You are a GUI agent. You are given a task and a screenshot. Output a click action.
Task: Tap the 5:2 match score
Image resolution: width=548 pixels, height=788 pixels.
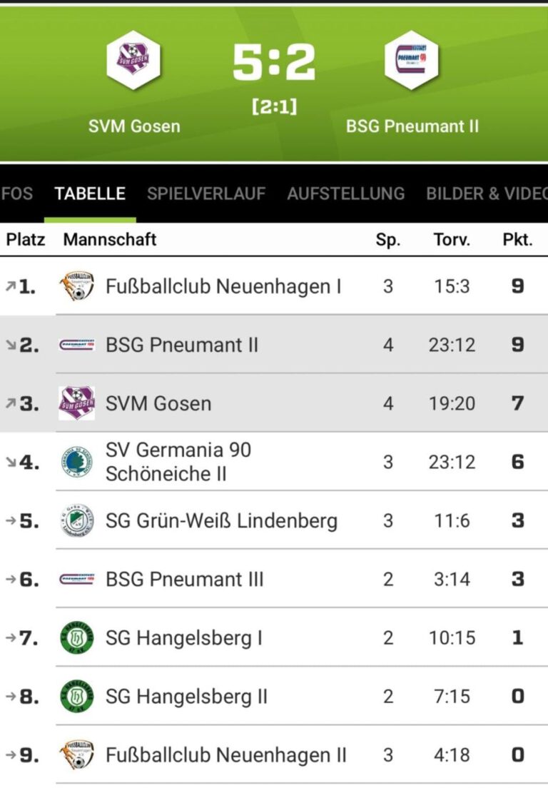[x=274, y=63]
